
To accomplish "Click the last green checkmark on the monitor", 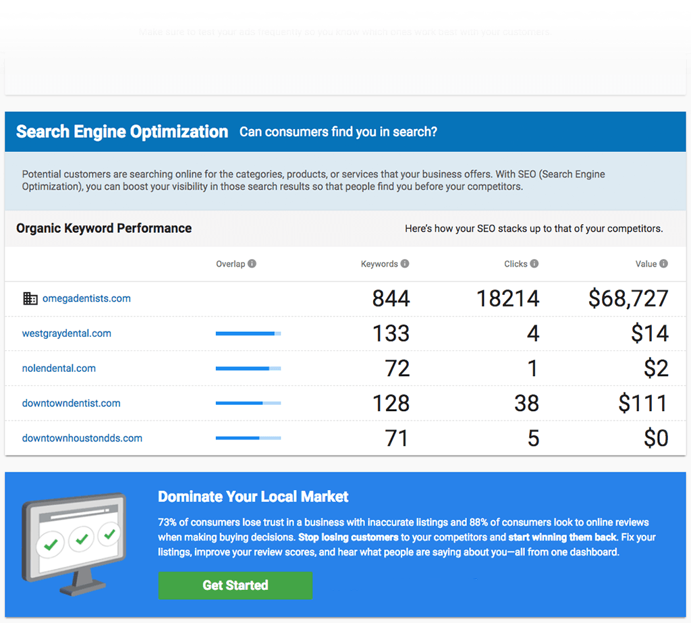I will (x=109, y=534).
